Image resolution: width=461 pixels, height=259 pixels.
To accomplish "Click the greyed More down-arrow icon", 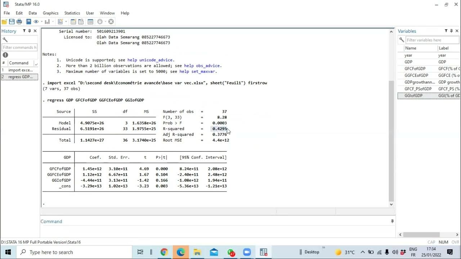I will 100,22.
